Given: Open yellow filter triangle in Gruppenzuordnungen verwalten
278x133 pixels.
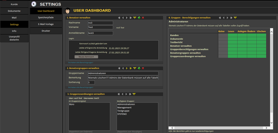Looking at the screenshot, I should pos(134,94).
